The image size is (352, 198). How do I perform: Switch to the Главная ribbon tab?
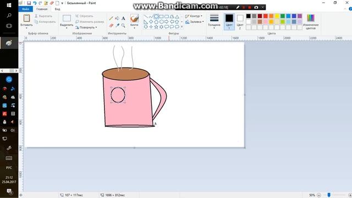pos(42,9)
